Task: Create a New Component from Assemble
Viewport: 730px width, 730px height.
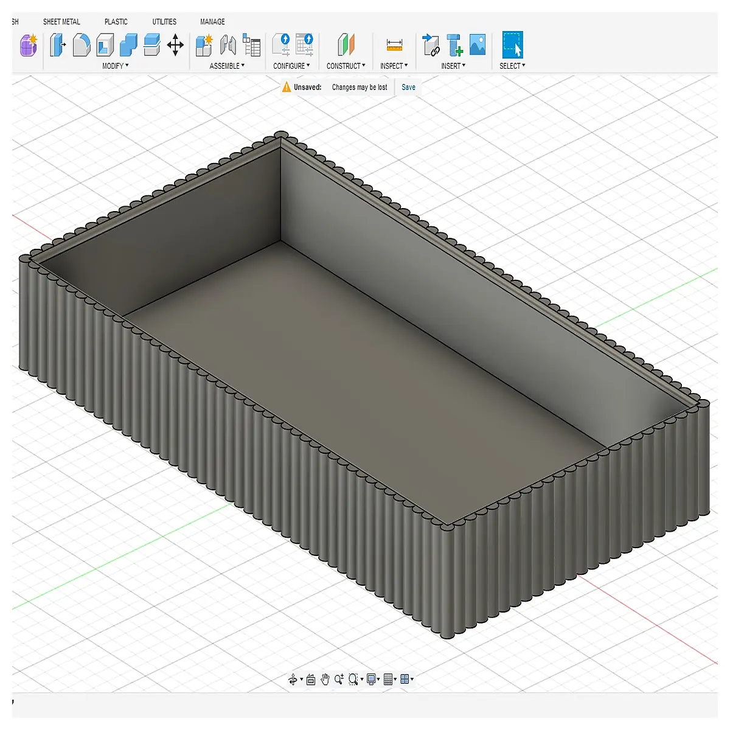Action: pos(204,45)
